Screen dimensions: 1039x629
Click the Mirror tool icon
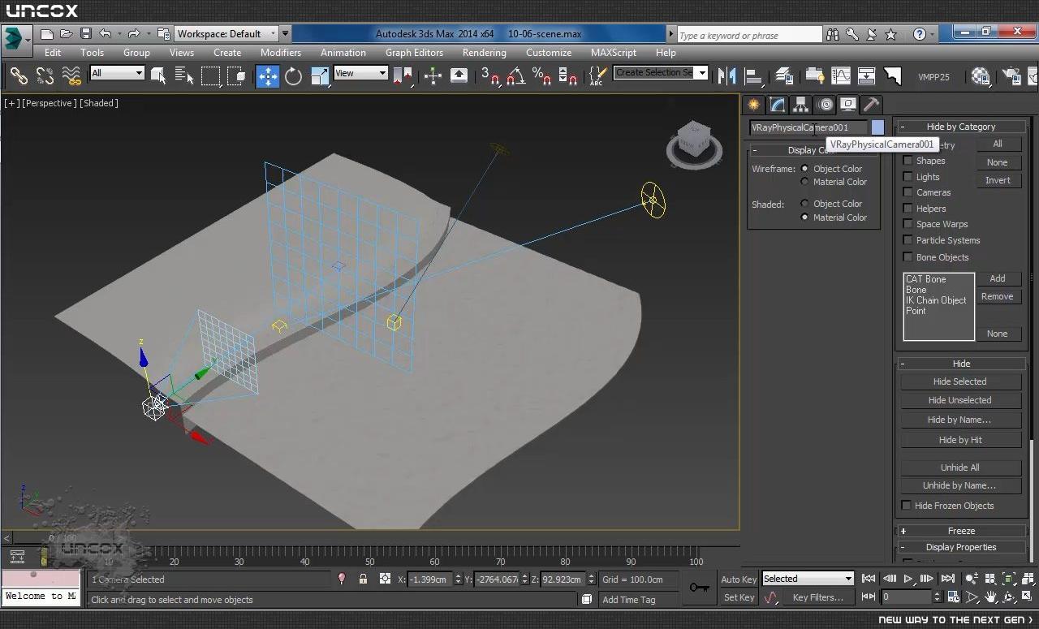727,76
